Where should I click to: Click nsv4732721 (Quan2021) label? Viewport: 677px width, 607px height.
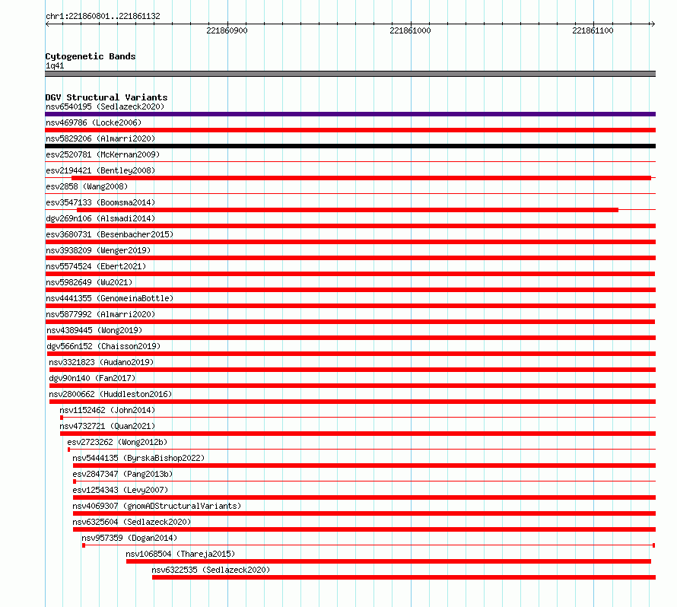point(107,426)
